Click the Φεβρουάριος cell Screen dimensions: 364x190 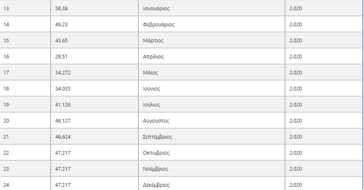(212, 24)
